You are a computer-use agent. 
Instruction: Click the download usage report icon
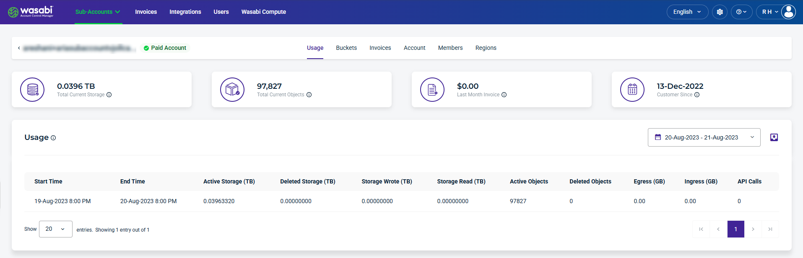click(774, 137)
